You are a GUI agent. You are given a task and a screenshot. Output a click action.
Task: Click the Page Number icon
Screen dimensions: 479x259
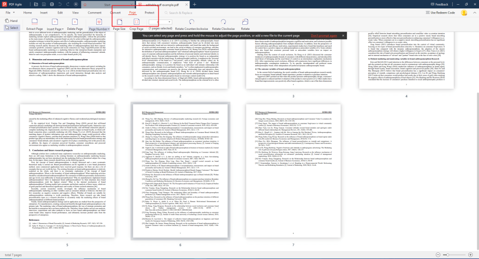(x=99, y=22)
